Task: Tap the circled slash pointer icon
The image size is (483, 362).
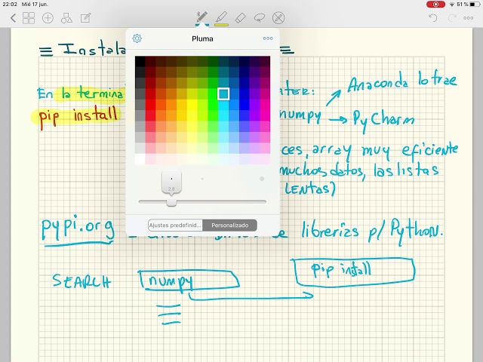Action: 278,18
